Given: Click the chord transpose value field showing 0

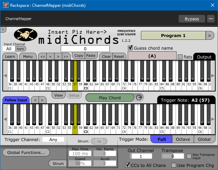Looking at the screenshot, I should tap(85, 49).
